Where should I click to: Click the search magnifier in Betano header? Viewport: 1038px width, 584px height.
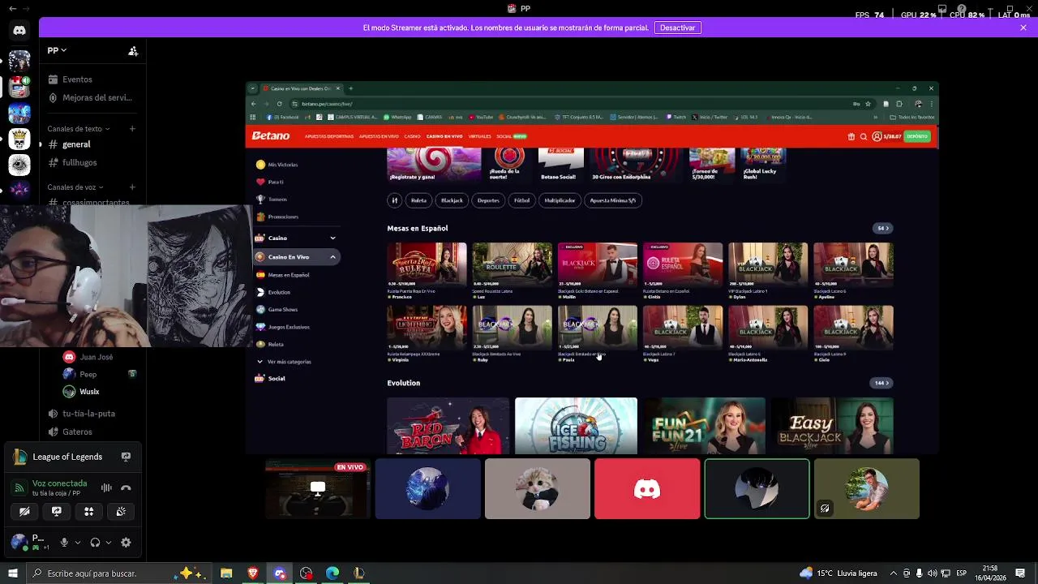[x=863, y=136]
